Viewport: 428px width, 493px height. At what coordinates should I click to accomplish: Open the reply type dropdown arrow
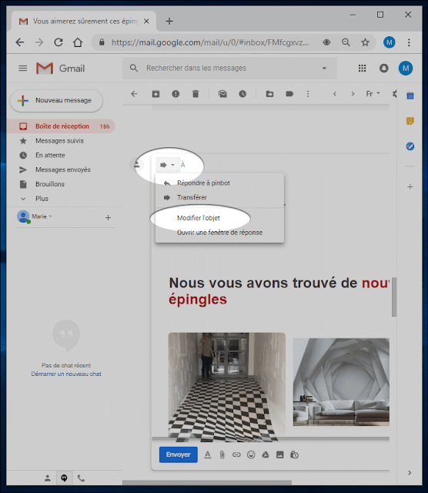pyautogui.click(x=173, y=165)
